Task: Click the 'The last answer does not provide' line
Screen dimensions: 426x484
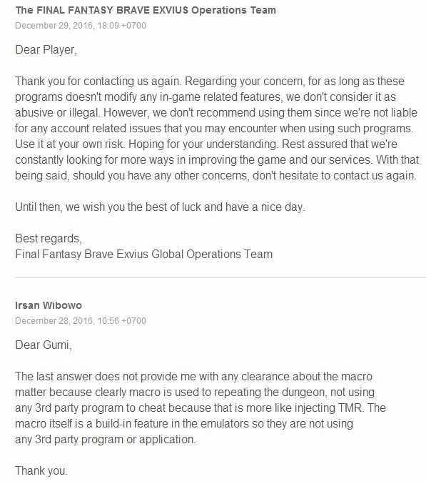Action: (194, 377)
